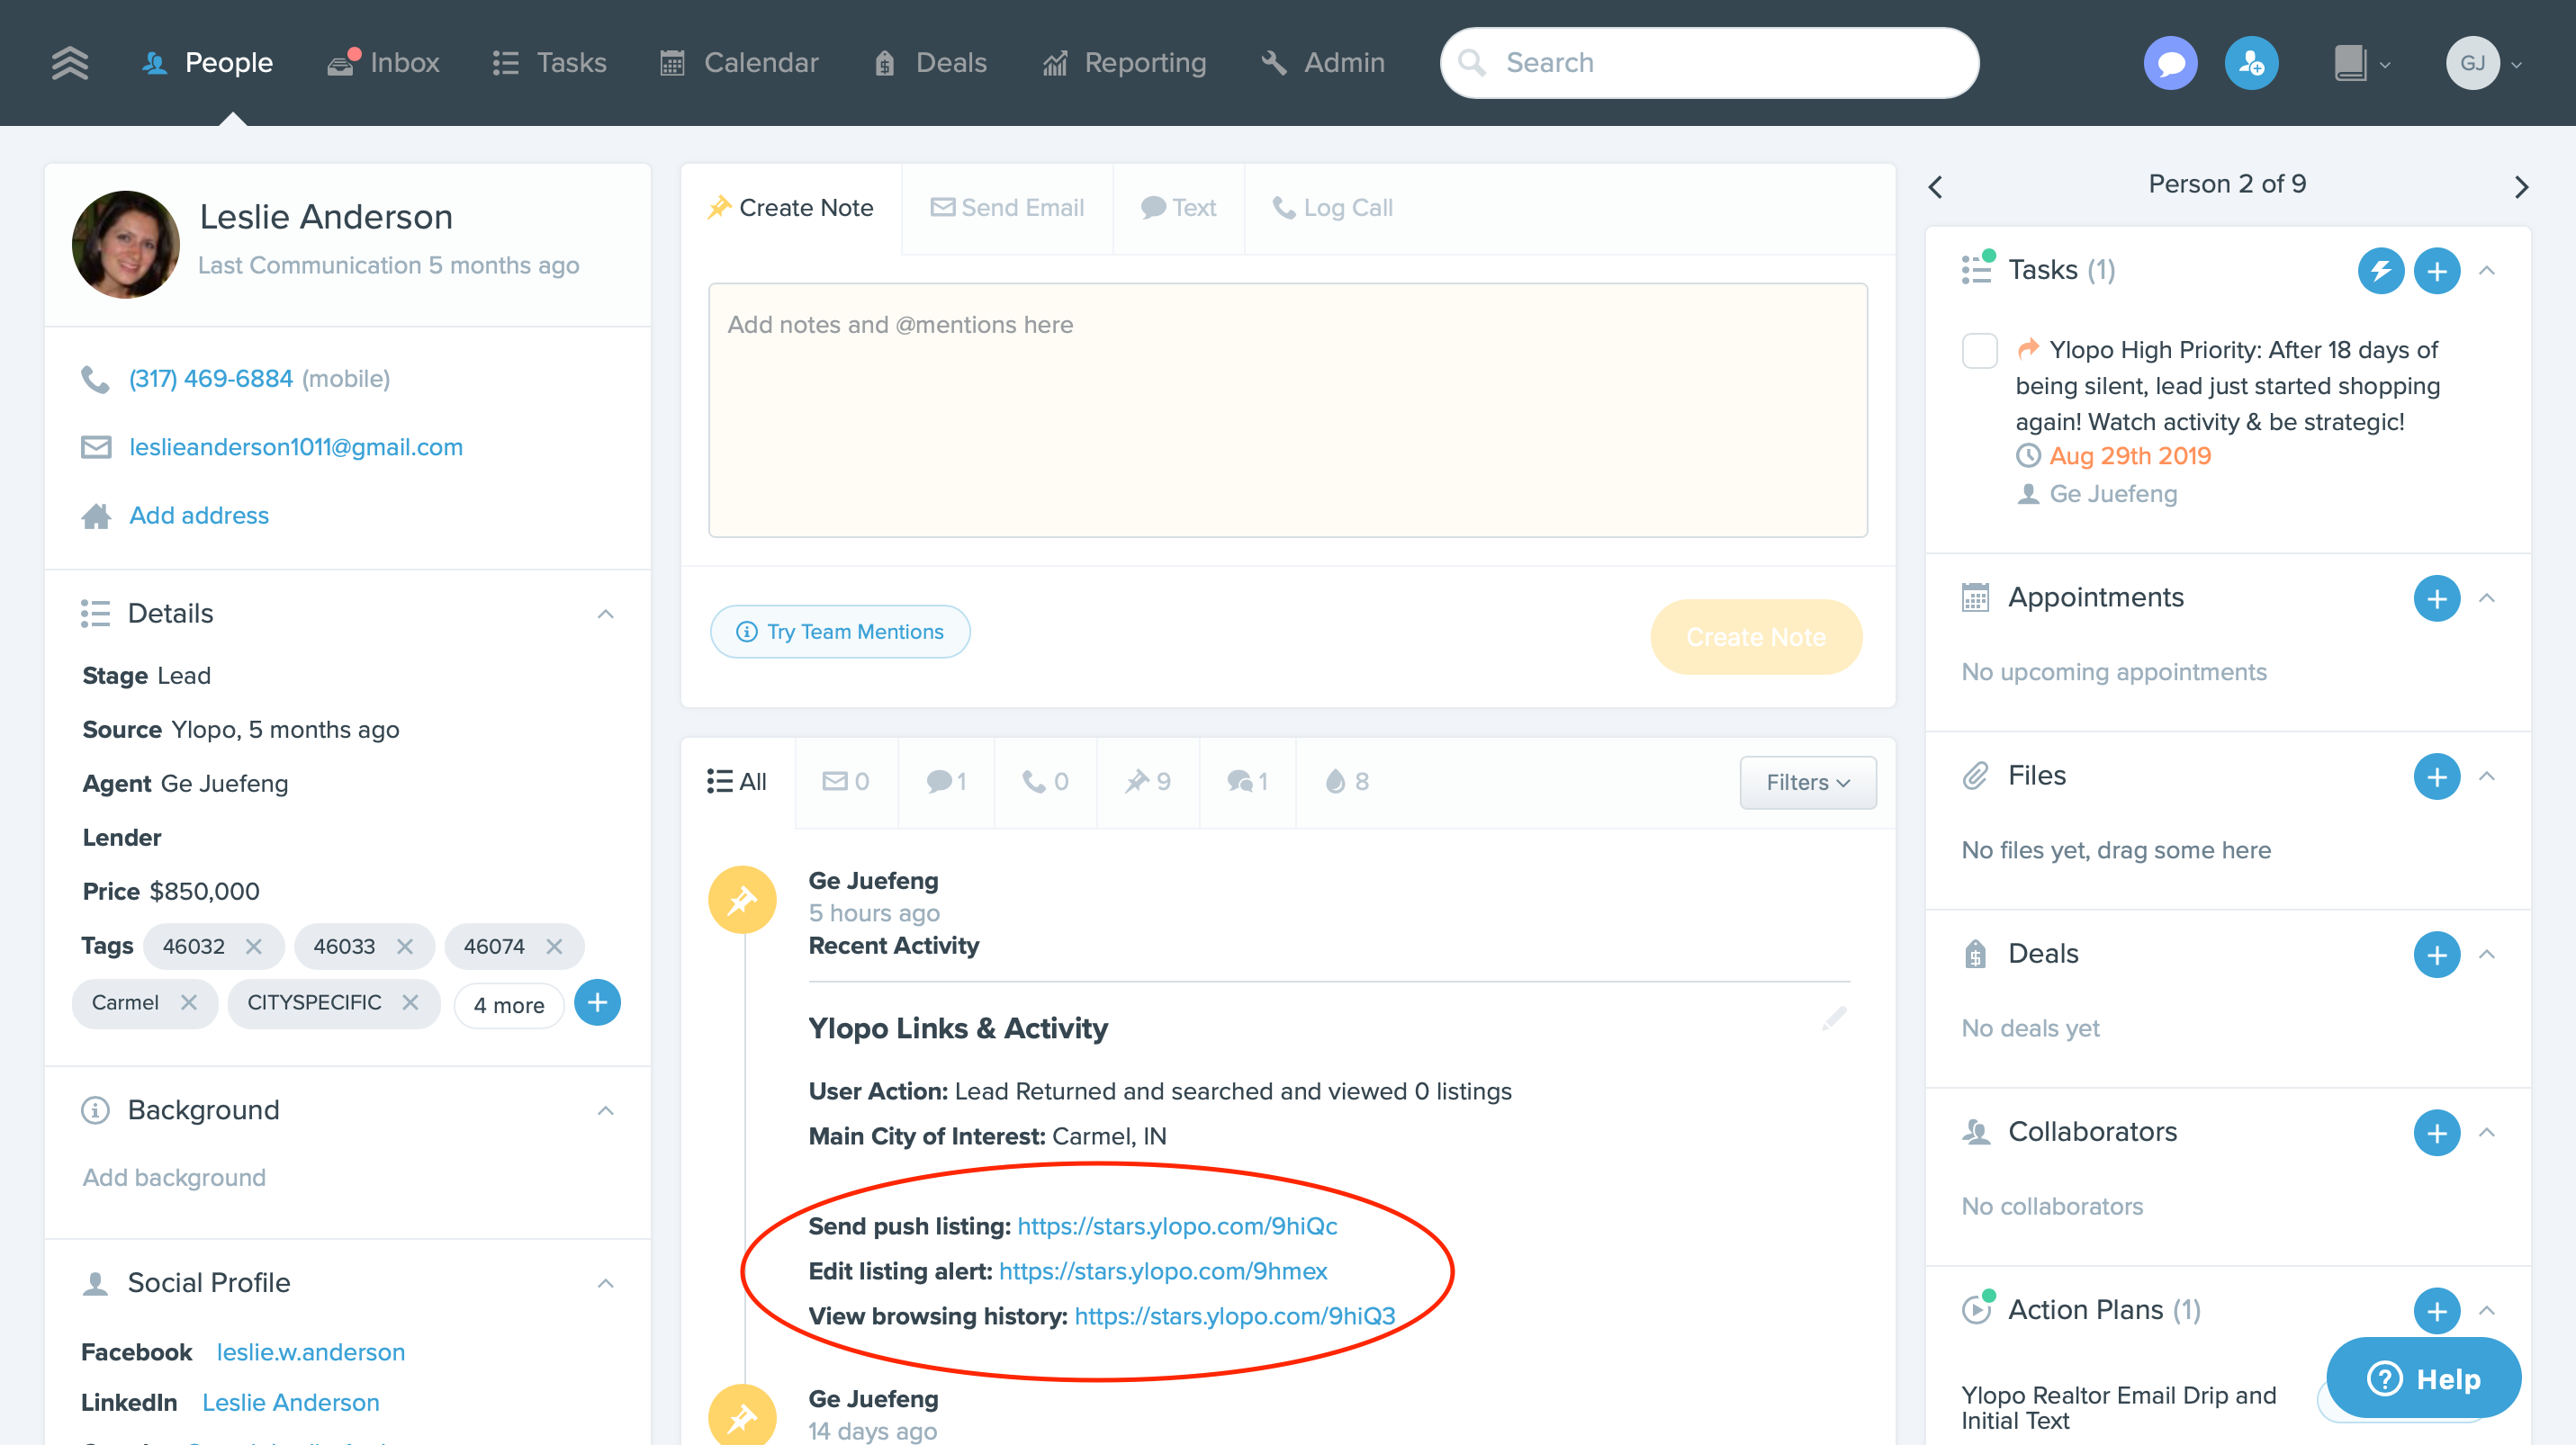
Task: Edit Ylopo Links note pencil icon
Action: point(1833,1019)
